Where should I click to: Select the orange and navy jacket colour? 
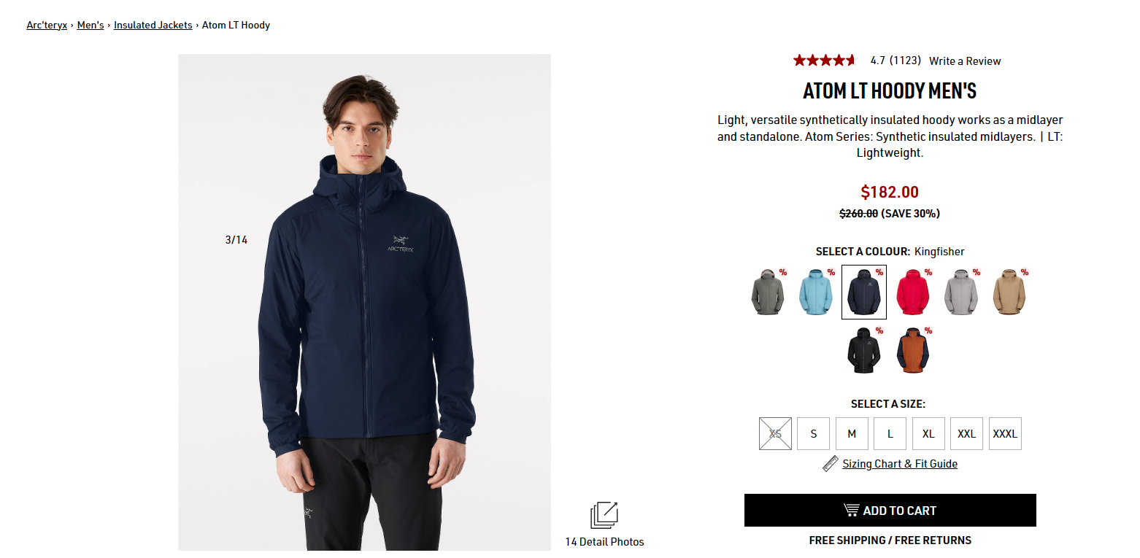[x=912, y=350]
